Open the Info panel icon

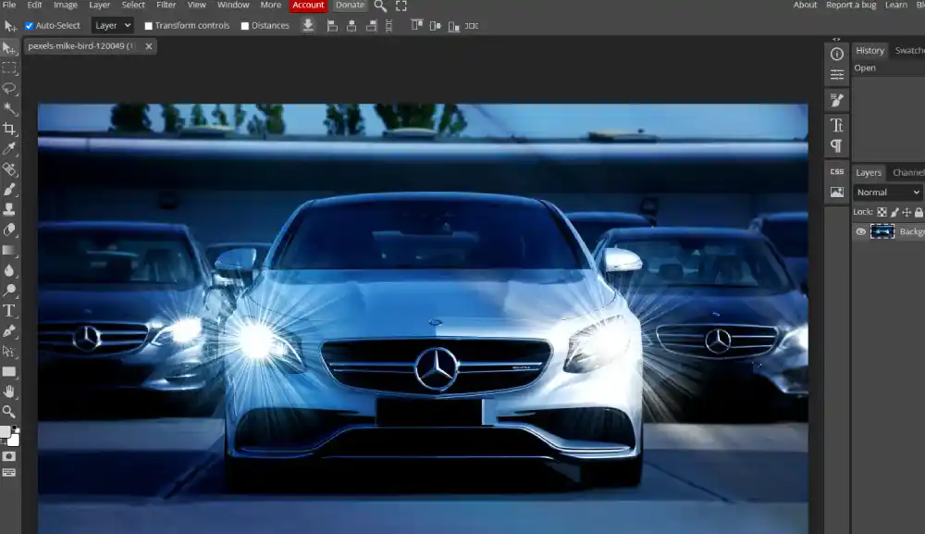click(x=836, y=55)
